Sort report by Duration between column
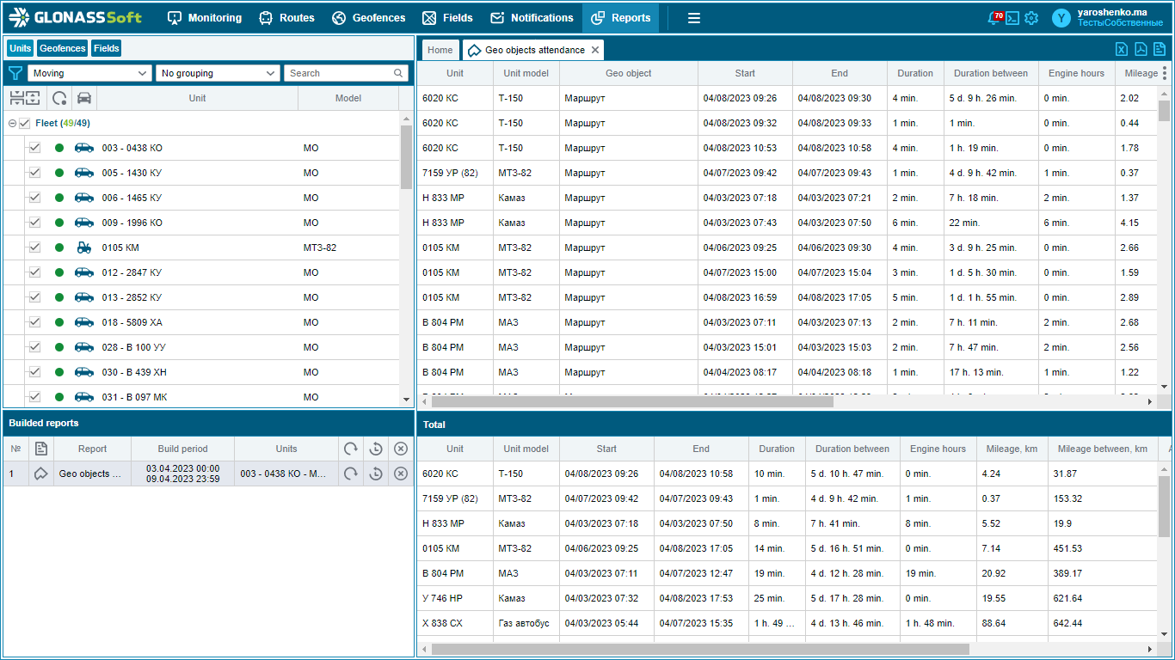Image resolution: width=1175 pixels, height=660 pixels. pyautogui.click(x=991, y=73)
